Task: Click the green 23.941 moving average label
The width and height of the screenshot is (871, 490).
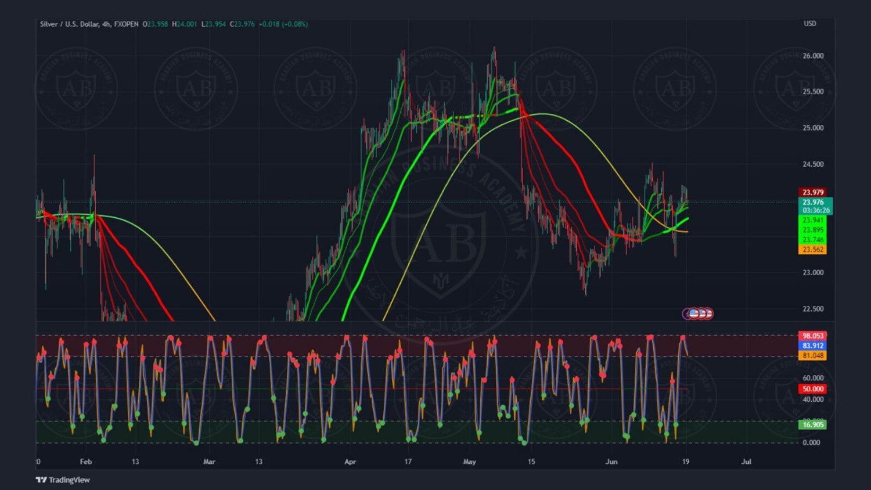Action: (x=813, y=220)
